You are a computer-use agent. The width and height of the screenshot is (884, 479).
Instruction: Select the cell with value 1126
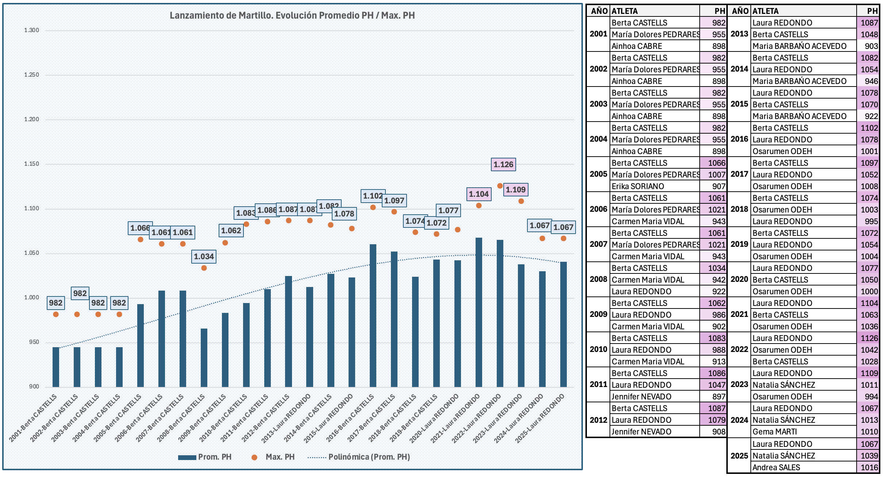coord(868,338)
